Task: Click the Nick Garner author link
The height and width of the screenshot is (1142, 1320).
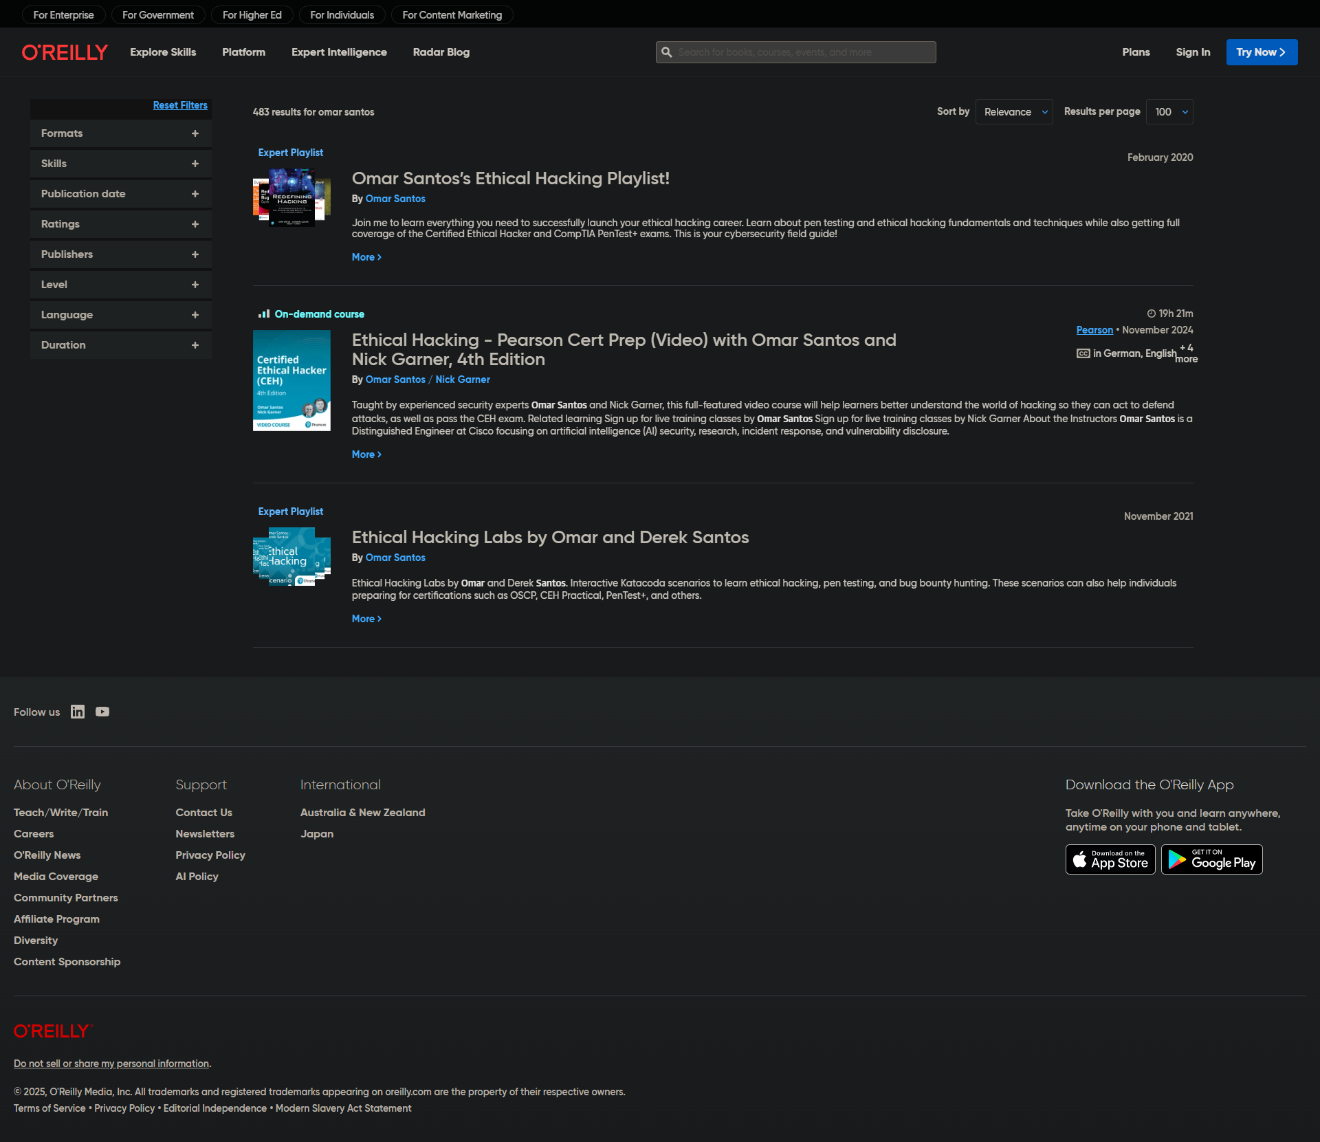Action: pyautogui.click(x=463, y=380)
